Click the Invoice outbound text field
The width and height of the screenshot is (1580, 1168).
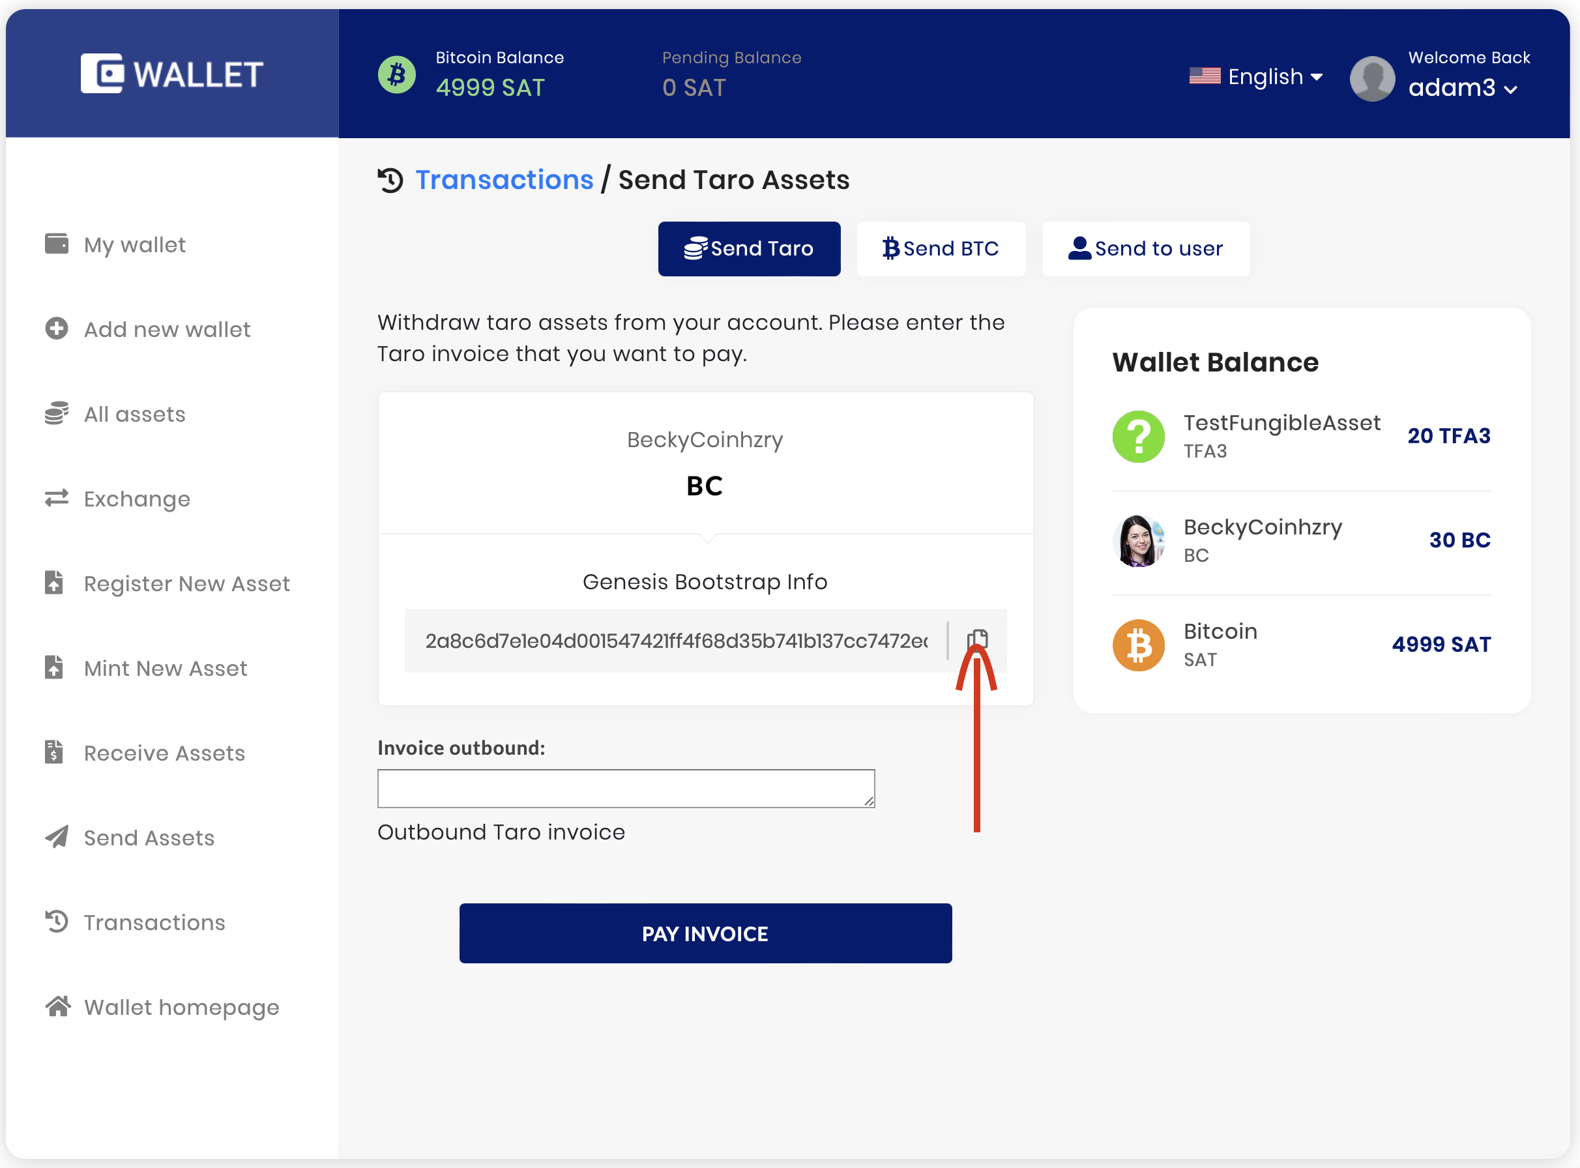[x=626, y=787]
